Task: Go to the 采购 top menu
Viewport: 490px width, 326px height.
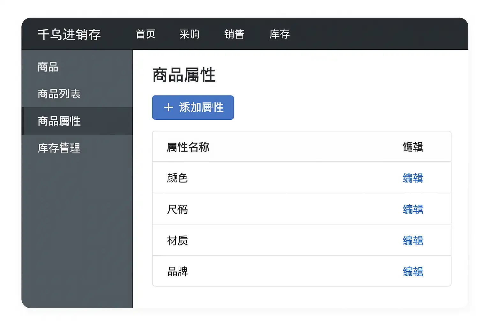Action: pyautogui.click(x=189, y=34)
